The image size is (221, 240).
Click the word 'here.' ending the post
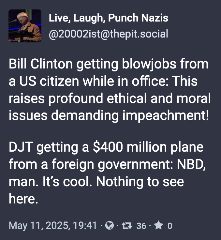[23, 199]
